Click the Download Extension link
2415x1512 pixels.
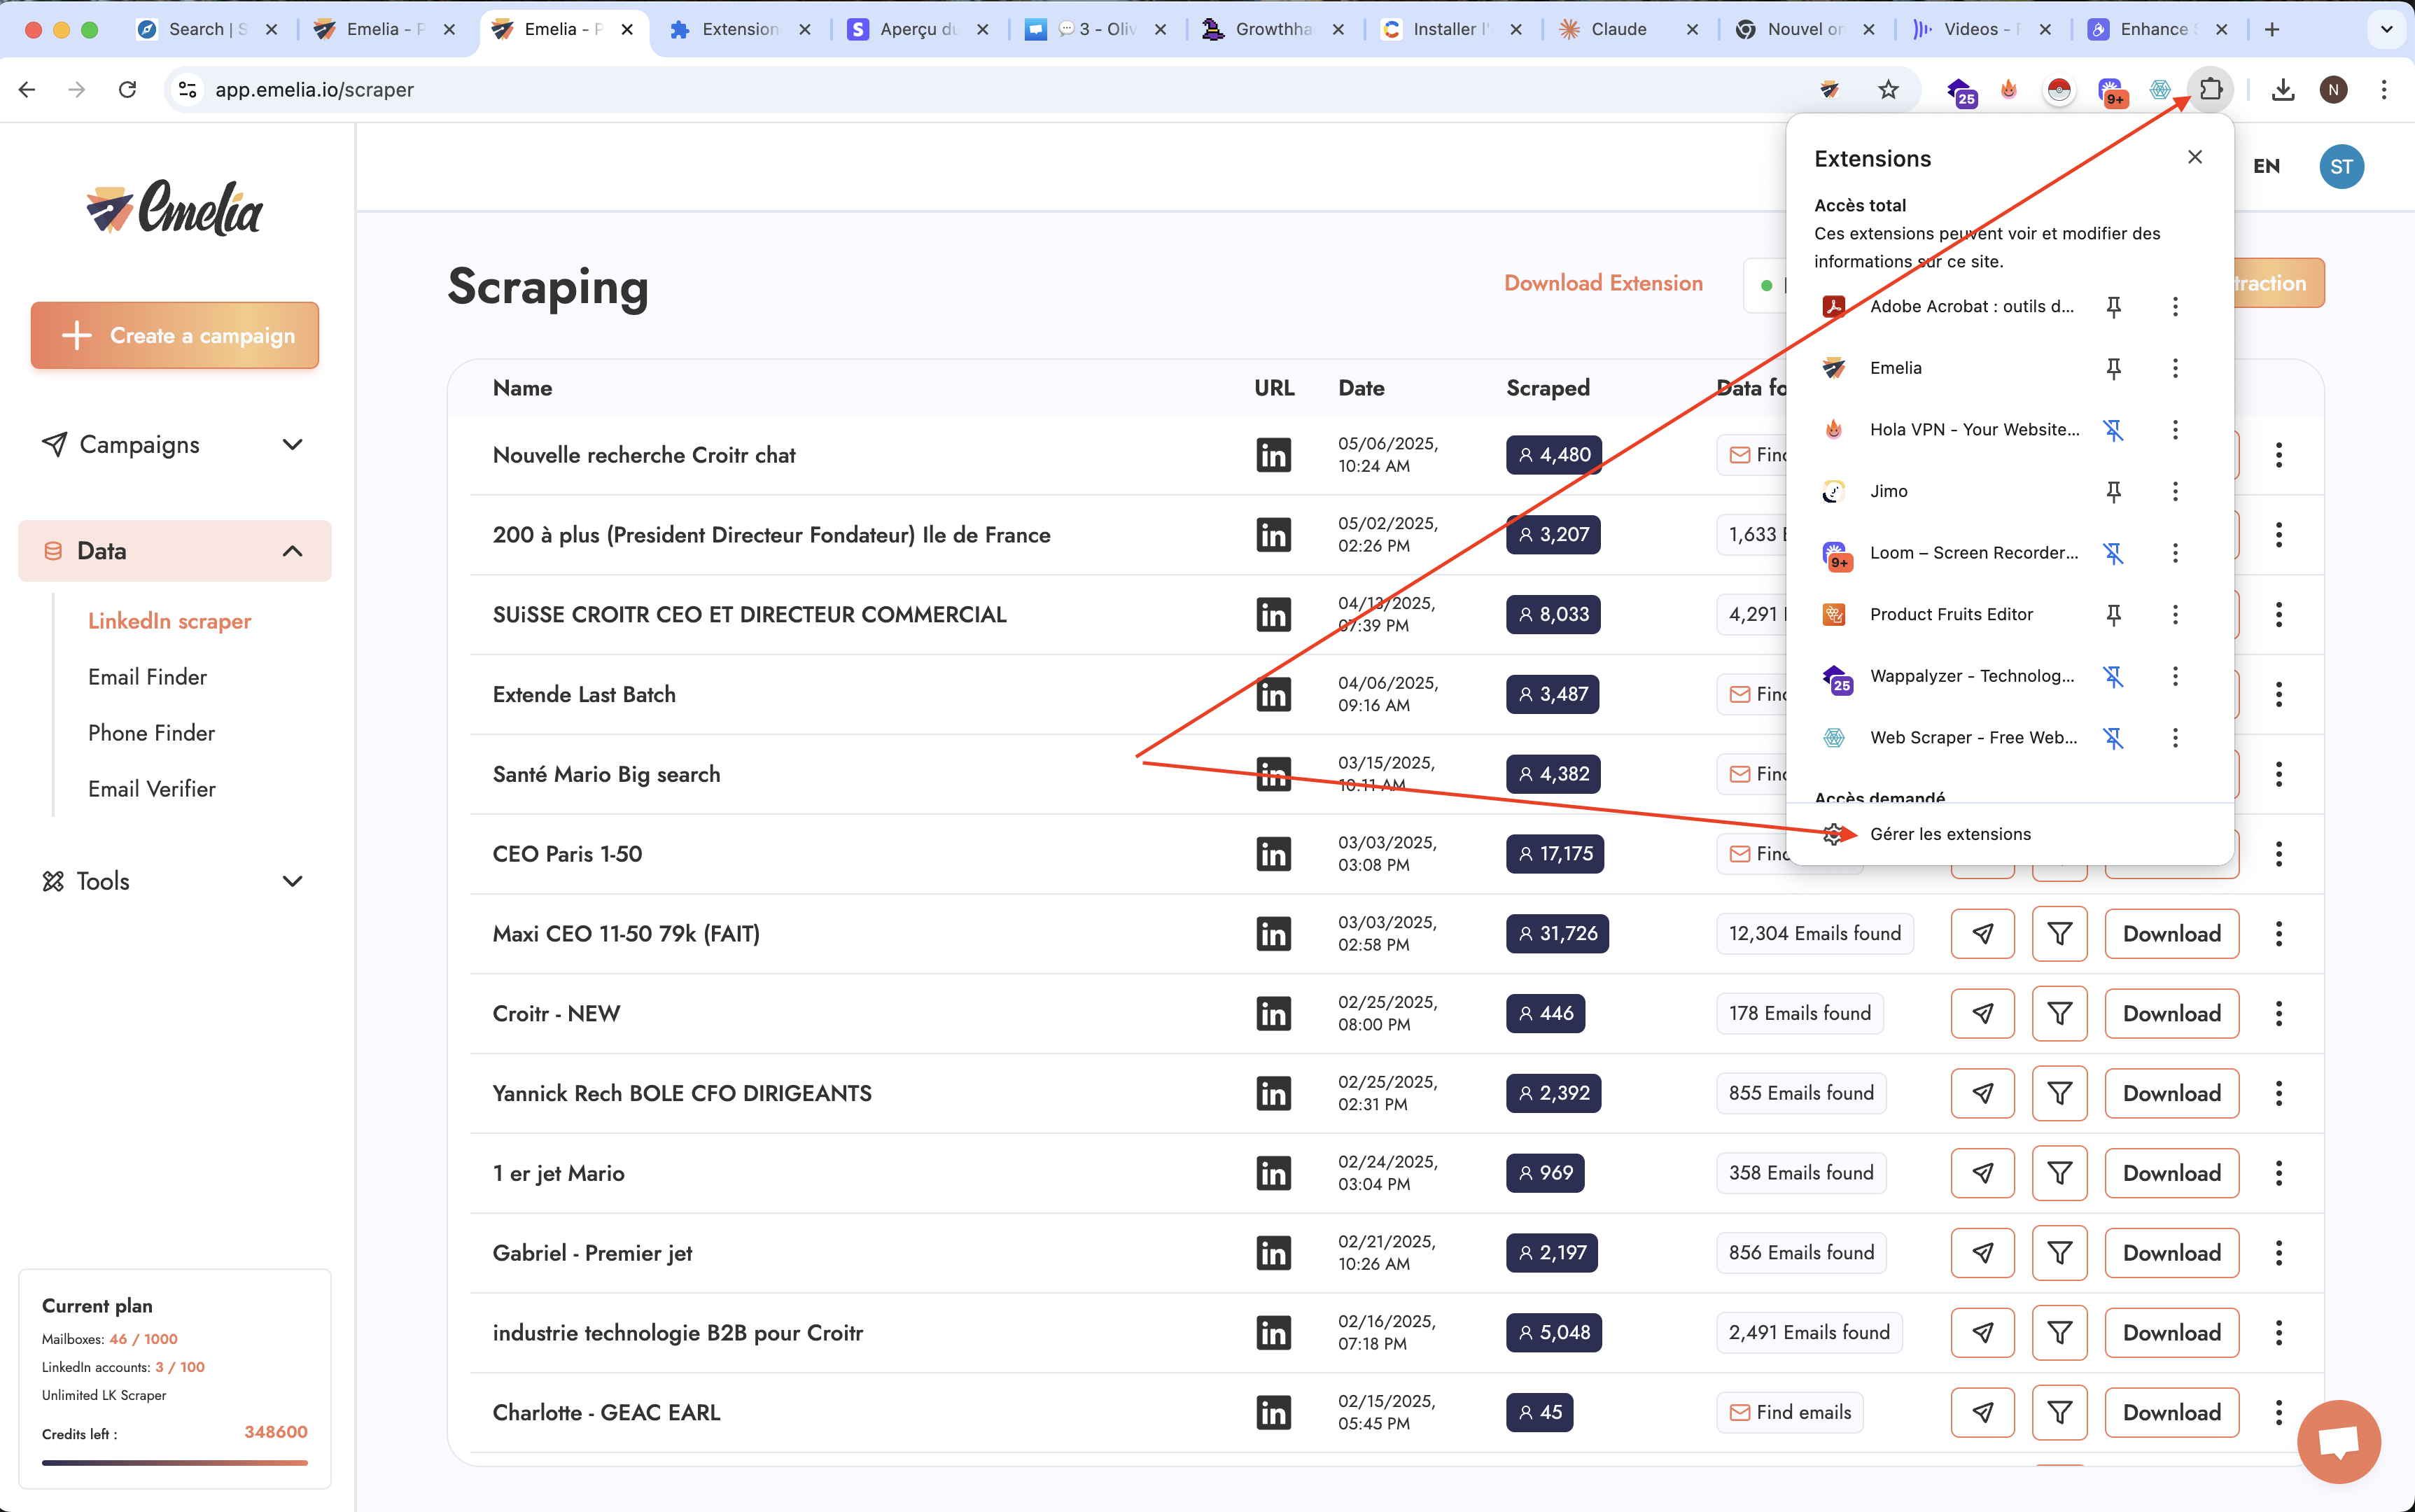(1603, 283)
